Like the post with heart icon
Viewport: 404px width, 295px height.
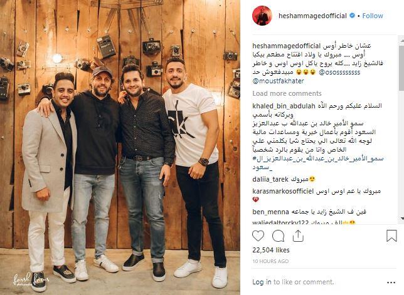click(x=258, y=235)
